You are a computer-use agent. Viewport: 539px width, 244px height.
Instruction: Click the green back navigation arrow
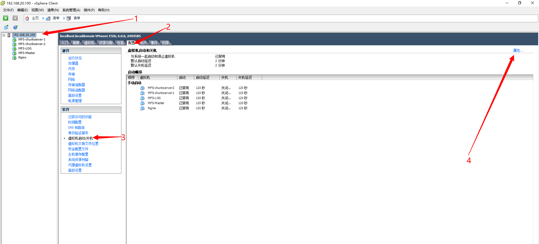6,18
